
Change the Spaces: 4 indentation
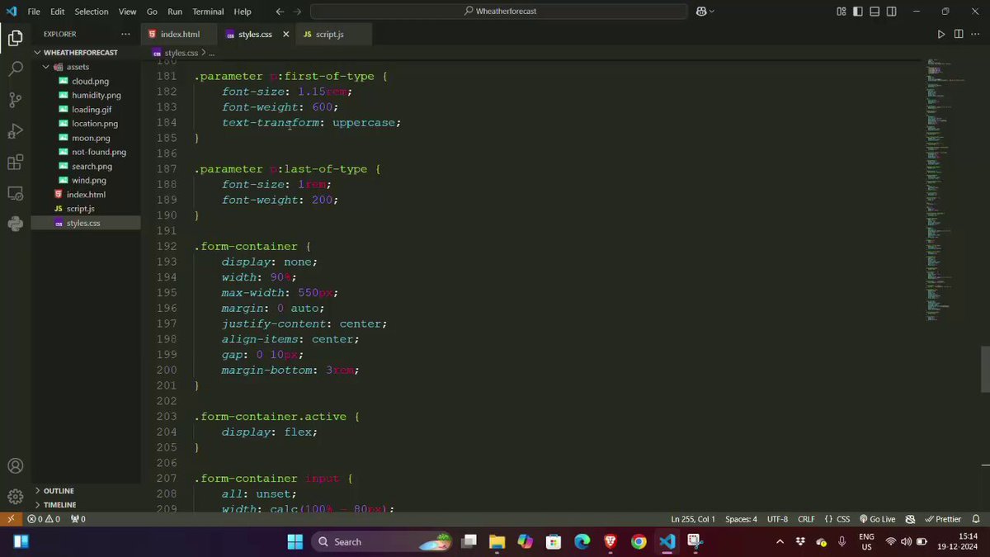tap(741, 519)
